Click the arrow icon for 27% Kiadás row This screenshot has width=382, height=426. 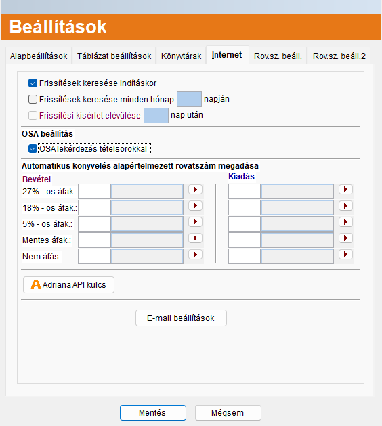coord(345,190)
